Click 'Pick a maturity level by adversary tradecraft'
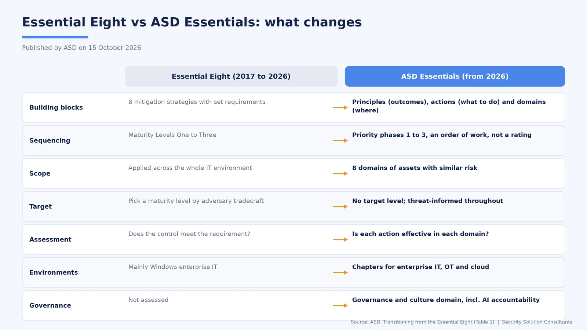 coord(196,201)
